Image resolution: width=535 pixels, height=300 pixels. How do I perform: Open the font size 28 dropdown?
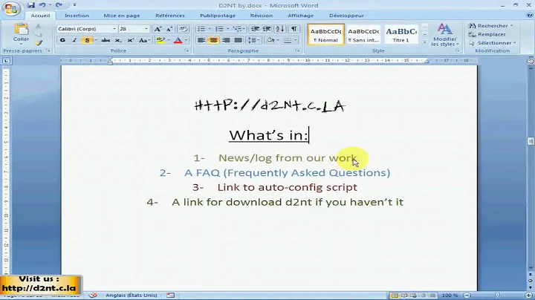(146, 29)
